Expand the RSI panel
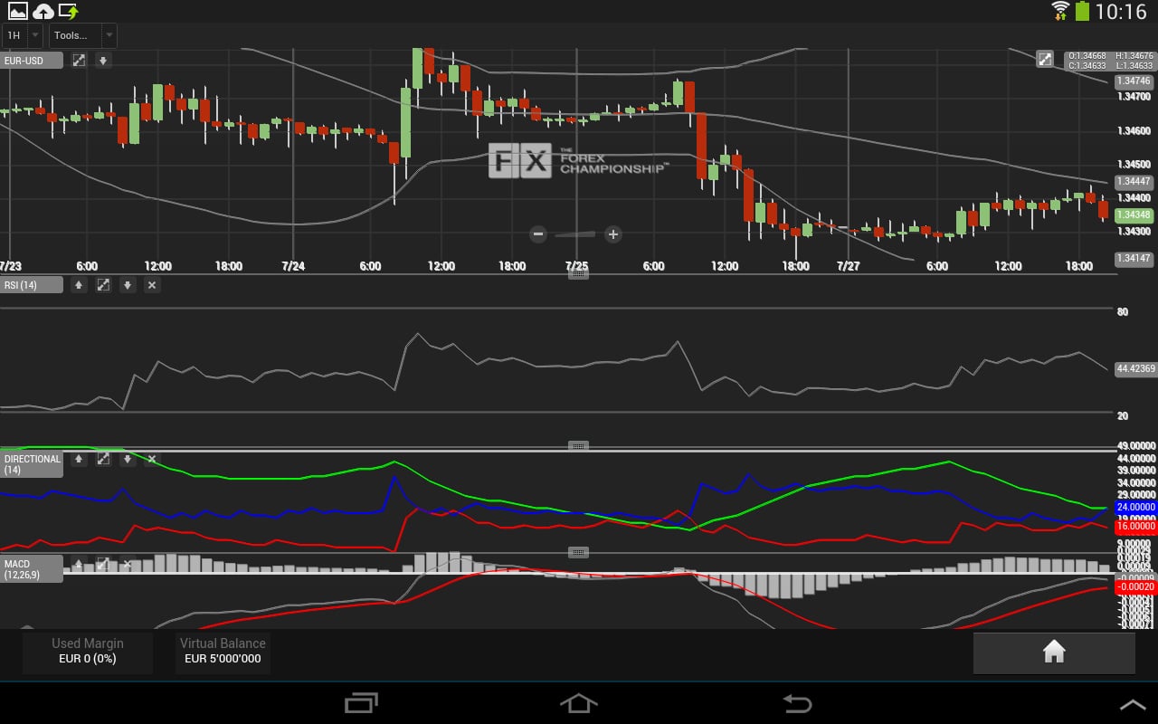1158x724 pixels. (x=103, y=285)
